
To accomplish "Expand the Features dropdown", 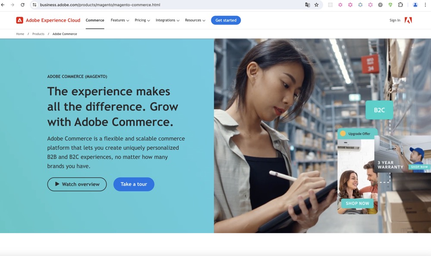I will tap(120, 20).
